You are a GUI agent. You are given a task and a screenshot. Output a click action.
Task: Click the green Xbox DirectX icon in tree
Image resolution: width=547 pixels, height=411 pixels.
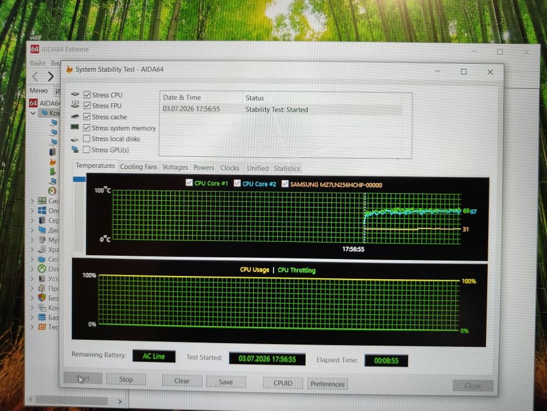tap(42, 269)
